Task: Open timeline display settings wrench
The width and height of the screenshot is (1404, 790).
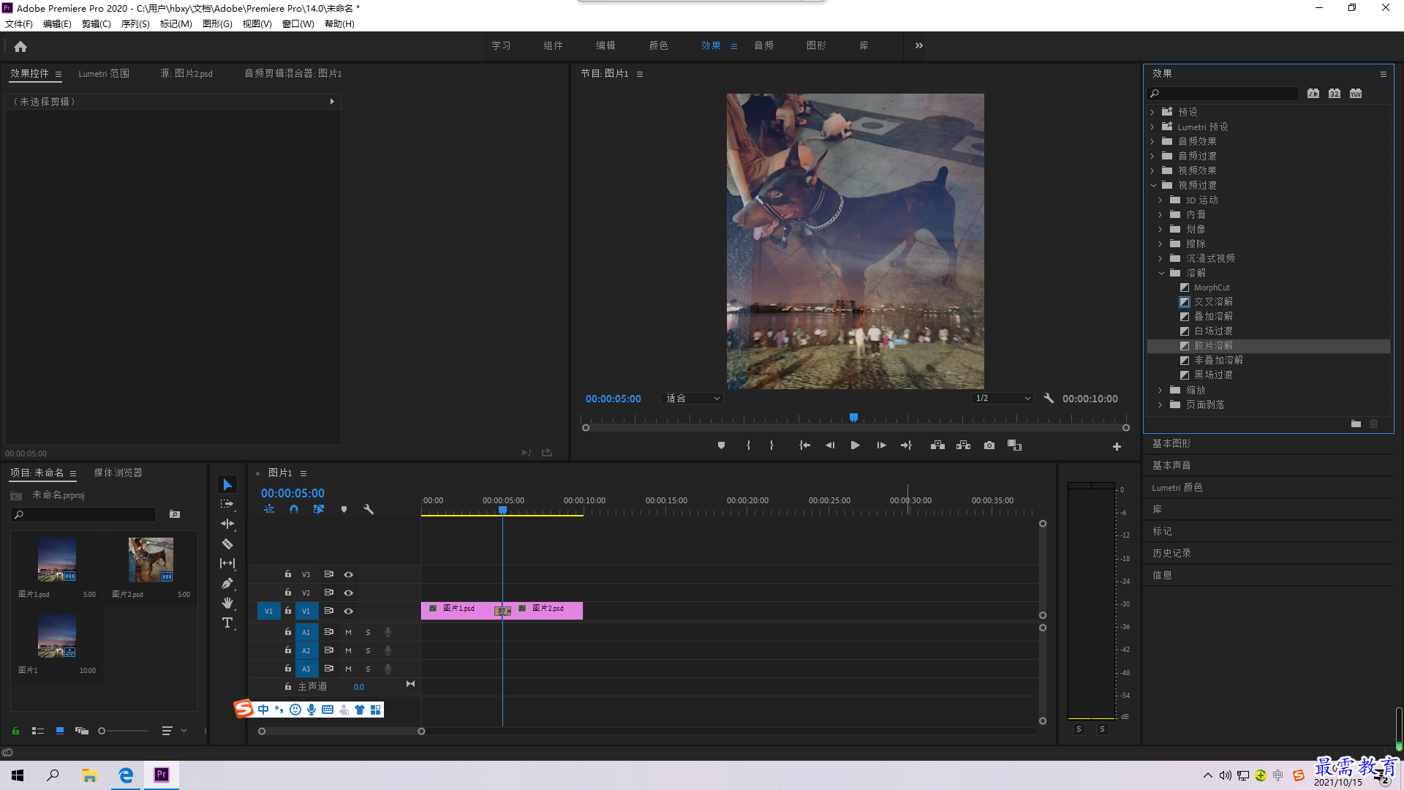Action: click(369, 509)
